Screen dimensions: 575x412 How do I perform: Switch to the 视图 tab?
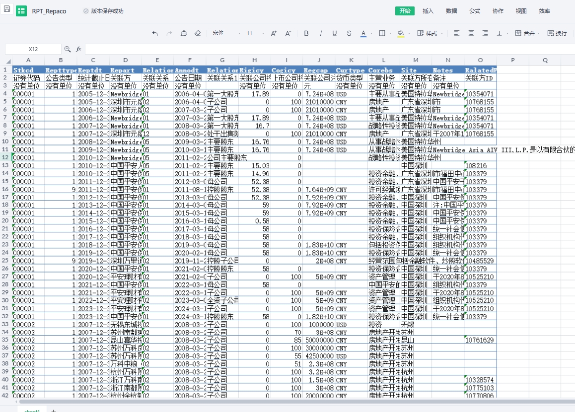click(x=521, y=11)
